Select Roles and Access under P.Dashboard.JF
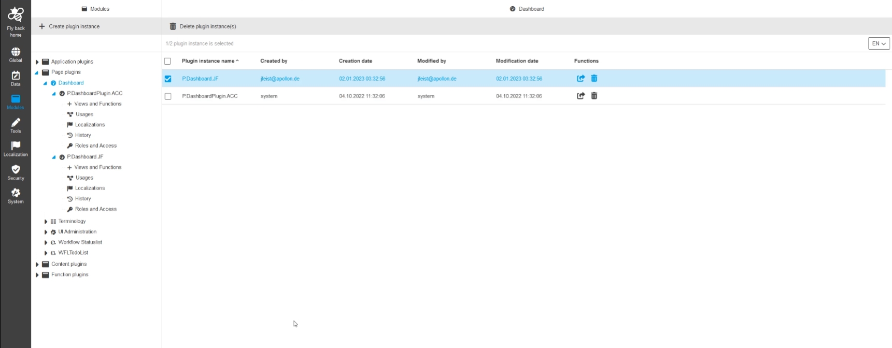Image resolution: width=892 pixels, height=348 pixels. click(x=95, y=209)
